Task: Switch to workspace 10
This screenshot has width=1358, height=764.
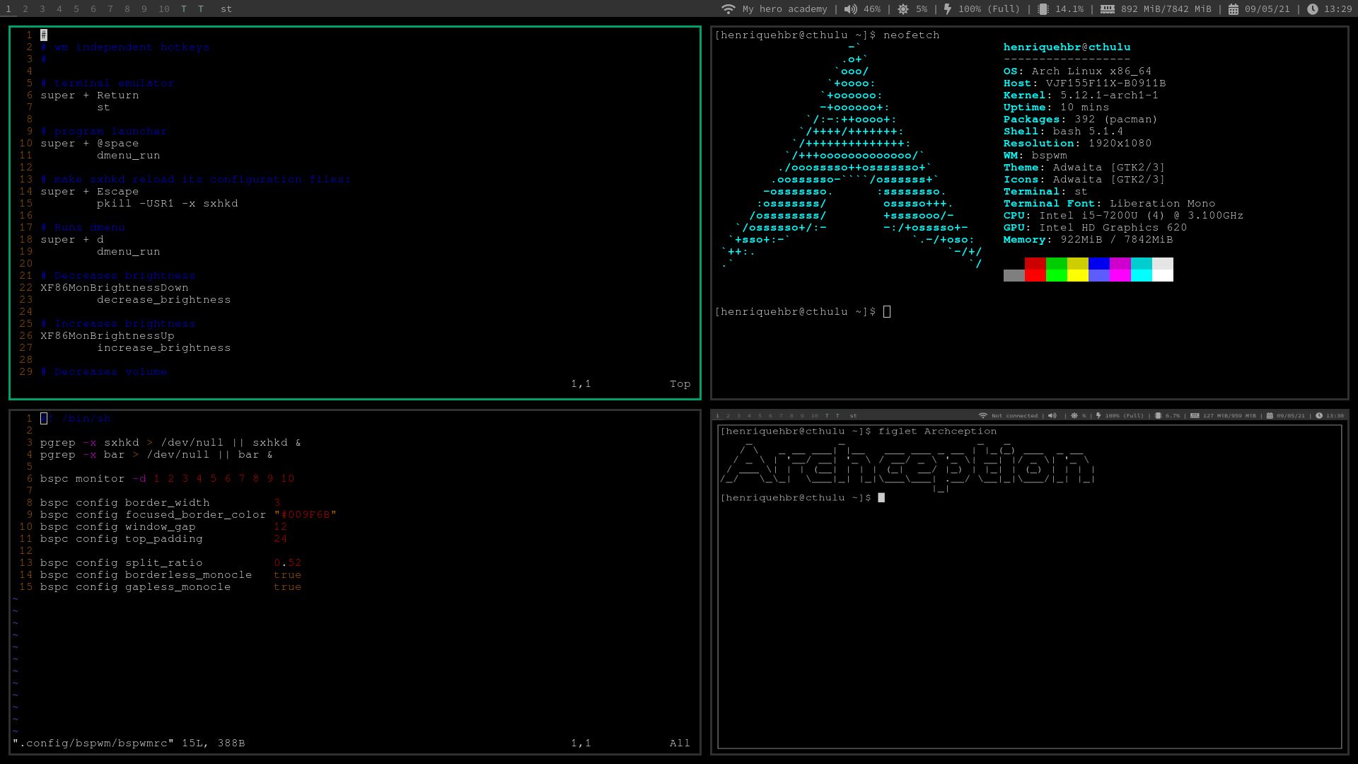Action: pos(163,9)
